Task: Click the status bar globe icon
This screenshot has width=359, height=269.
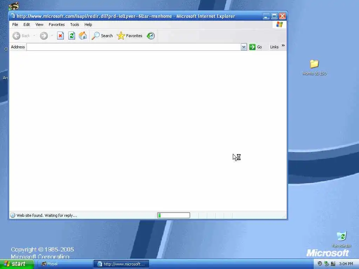Action: [x=13, y=215]
